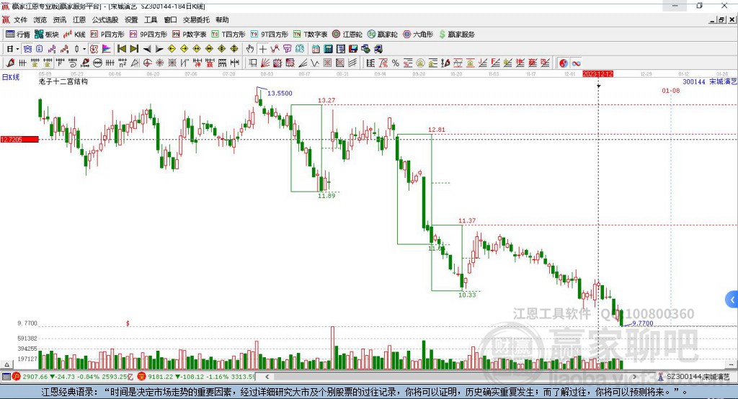Click the rainbow flag chart icon
Viewport: 738px width, 399px height.
pos(107,49)
